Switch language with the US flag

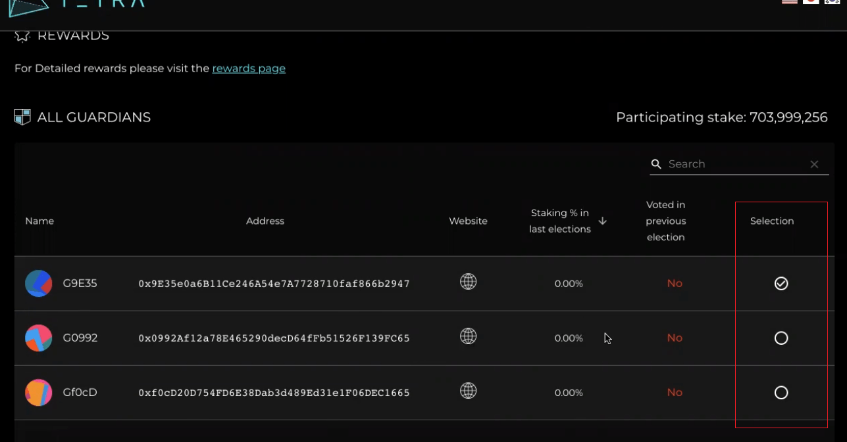(x=790, y=2)
